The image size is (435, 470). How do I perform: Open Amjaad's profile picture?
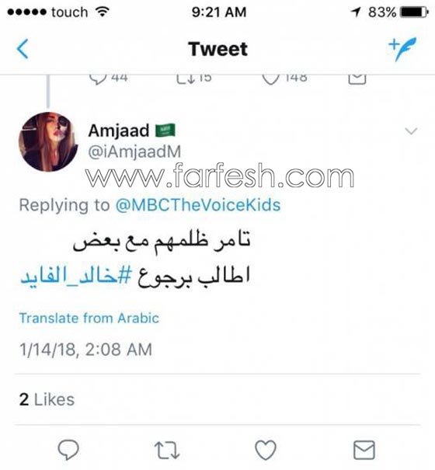(48, 142)
